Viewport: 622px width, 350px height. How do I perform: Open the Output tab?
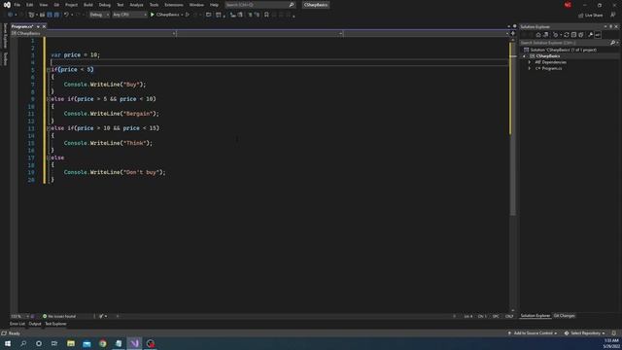click(35, 324)
